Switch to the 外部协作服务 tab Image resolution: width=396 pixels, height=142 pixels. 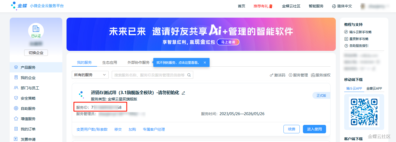pos(138,62)
